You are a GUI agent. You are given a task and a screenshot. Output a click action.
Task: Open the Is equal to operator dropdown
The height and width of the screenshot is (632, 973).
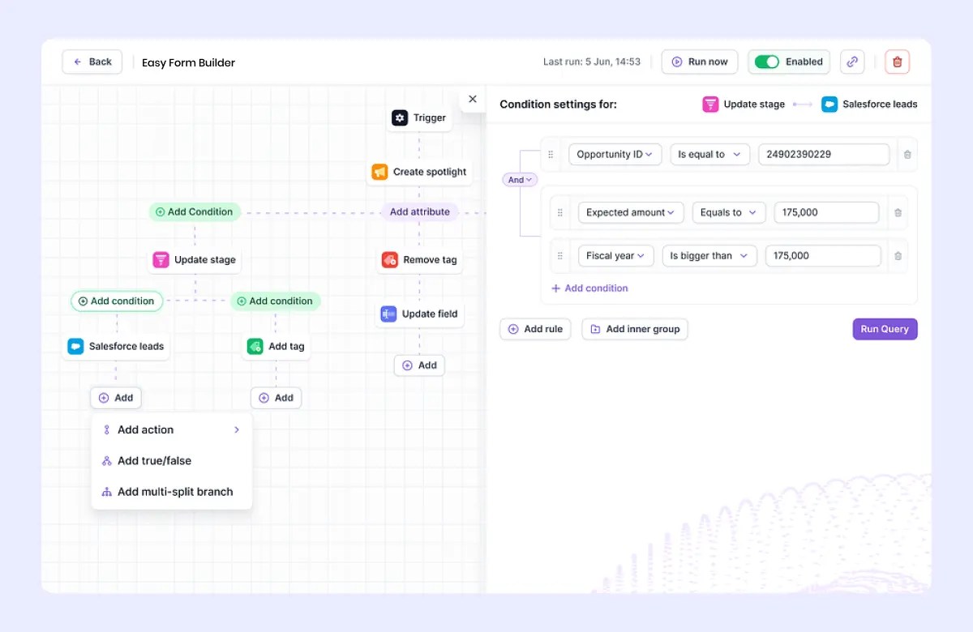(x=709, y=154)
